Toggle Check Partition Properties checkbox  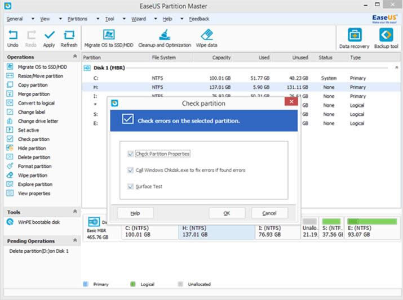(131, 154)
